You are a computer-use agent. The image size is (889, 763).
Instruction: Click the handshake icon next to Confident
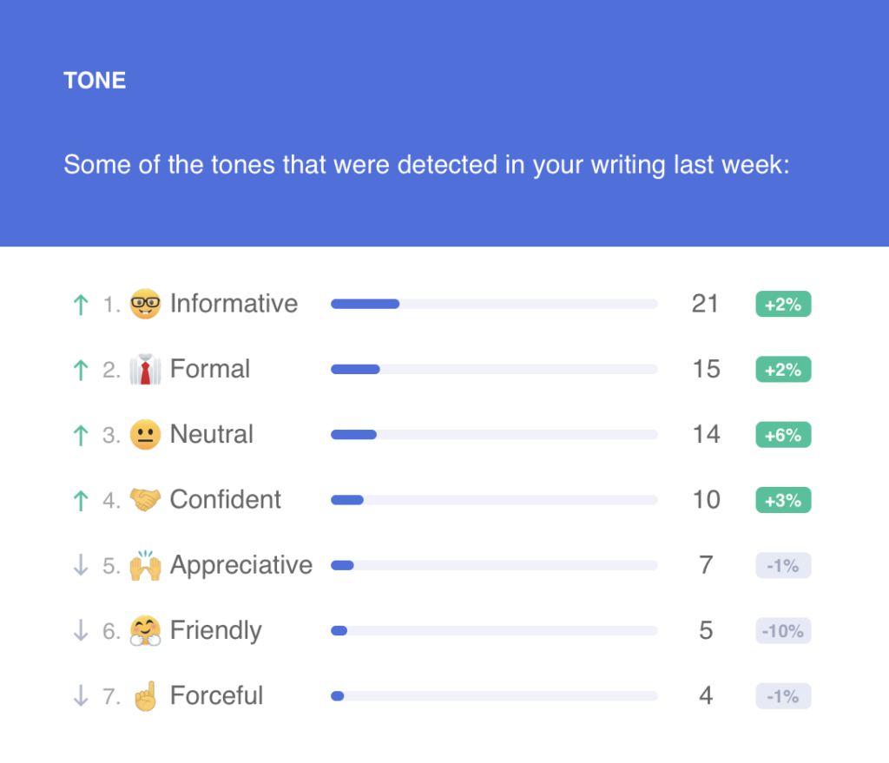(145, 499)
